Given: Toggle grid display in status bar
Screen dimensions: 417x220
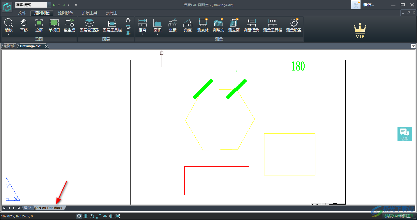Looking at the screenshot, I should click(x=85, y=216).
